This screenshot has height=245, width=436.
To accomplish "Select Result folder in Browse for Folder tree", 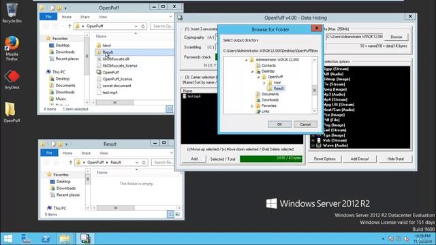I will [279, 88].
